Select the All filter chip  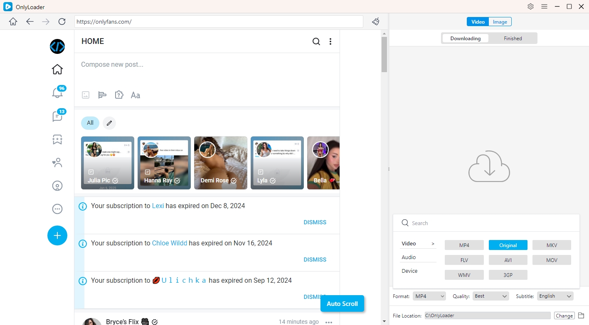(x=90, y=123)
